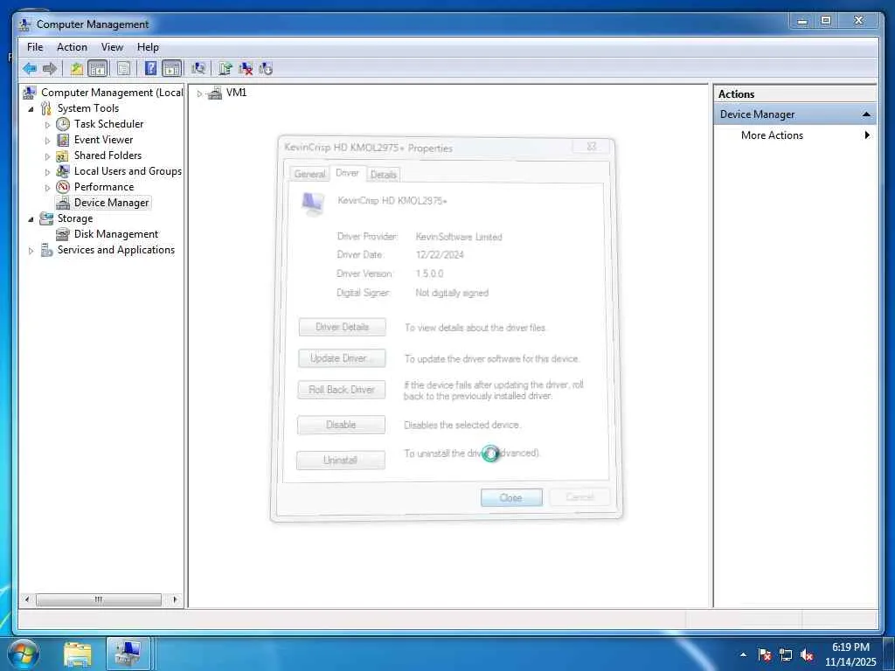Select the Driver tab in Properties
895x671 pixels.
347,173
